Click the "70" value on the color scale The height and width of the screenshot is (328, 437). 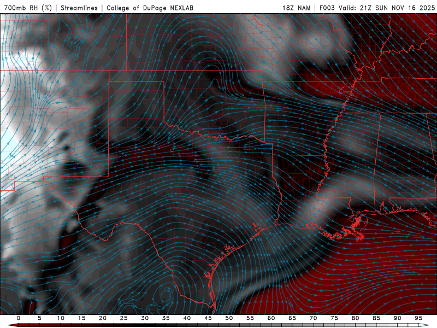[x=313, y=318]
